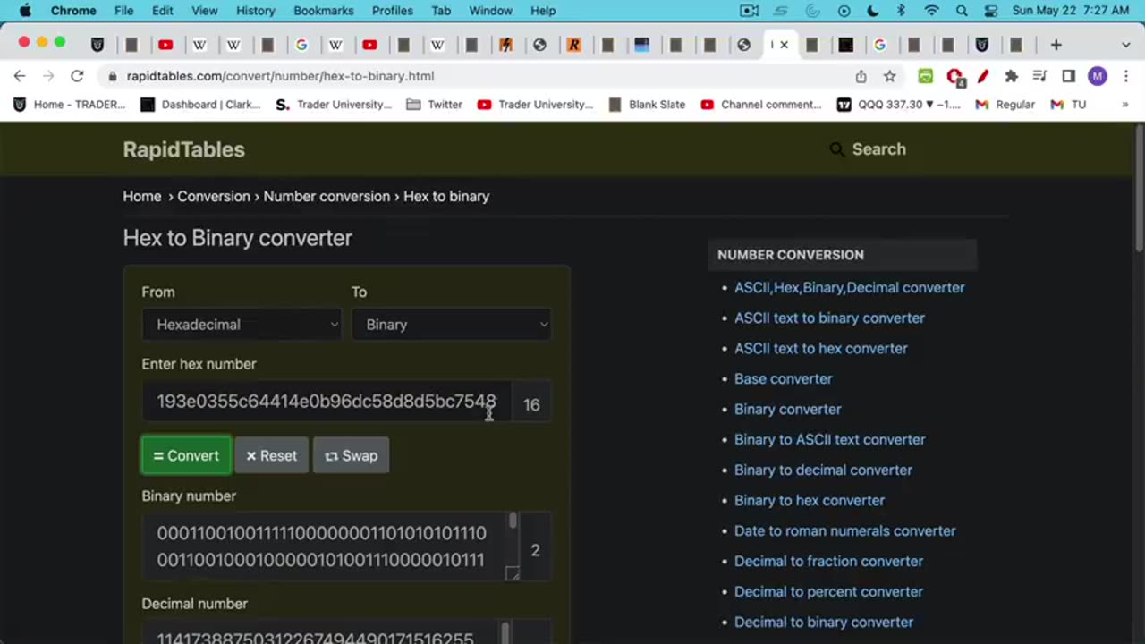
Task: Open the Twitter bookmark folder
Action: point(434,105)
